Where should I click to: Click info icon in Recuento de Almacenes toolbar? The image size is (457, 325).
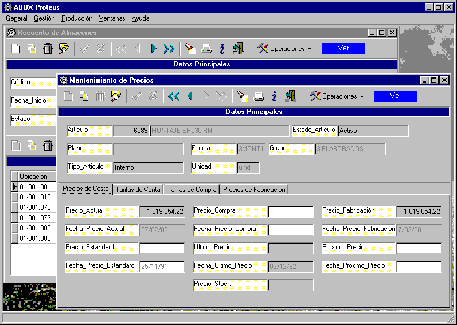pos(222,49)
